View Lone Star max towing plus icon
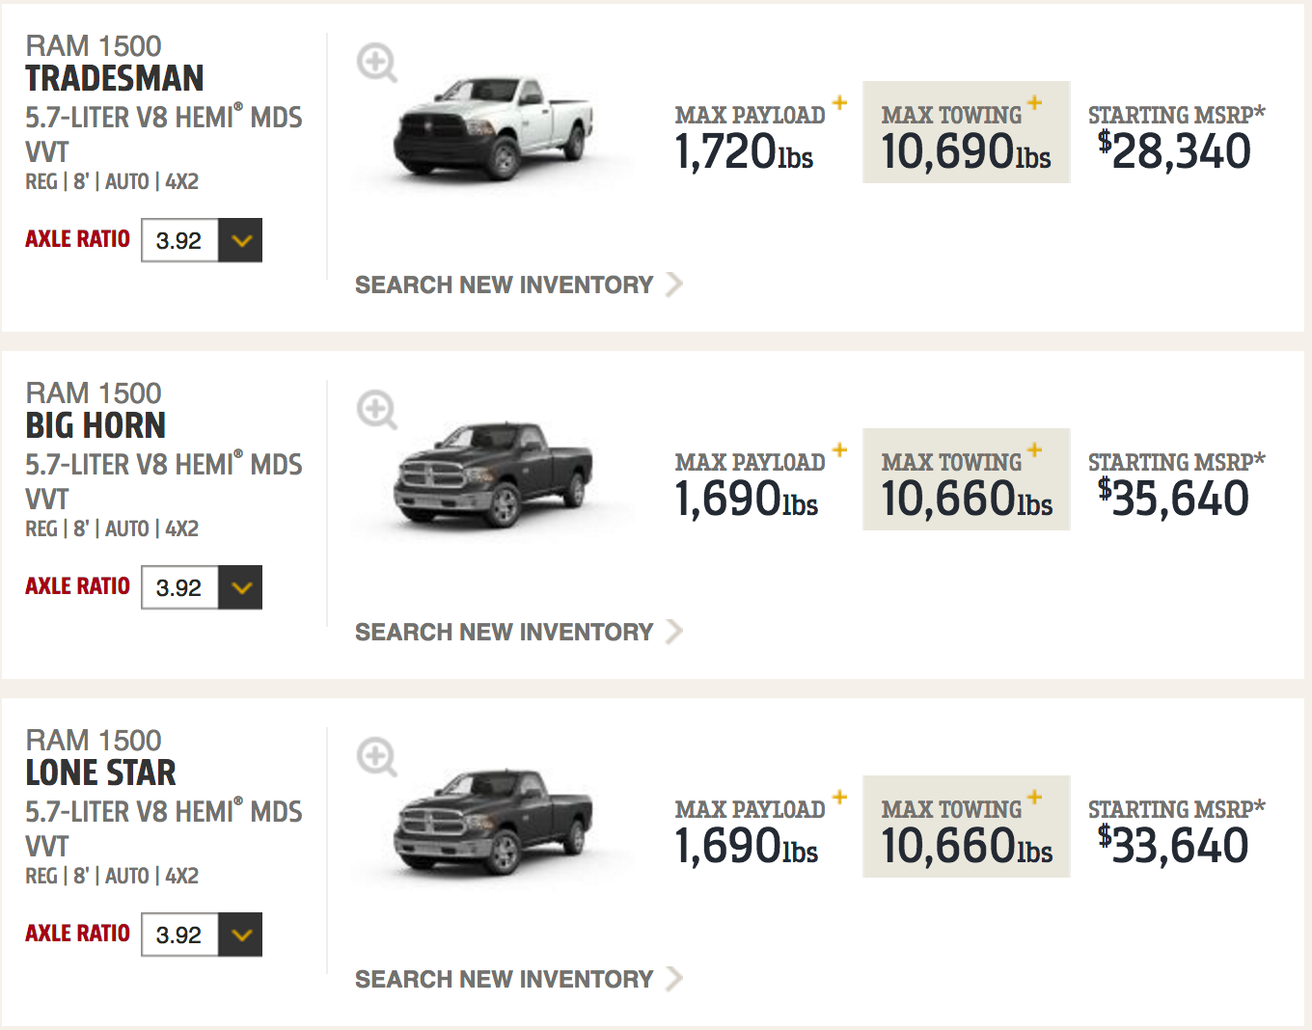The image size is (1312, 1030). click(1035, 797)
